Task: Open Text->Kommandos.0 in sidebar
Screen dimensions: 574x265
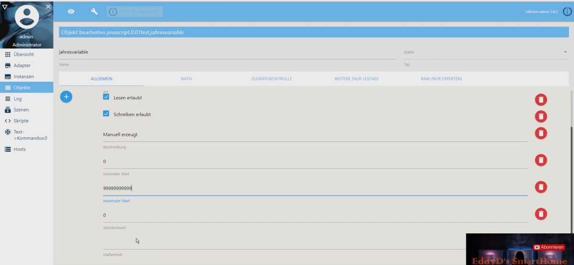Action: coord(27,135)
